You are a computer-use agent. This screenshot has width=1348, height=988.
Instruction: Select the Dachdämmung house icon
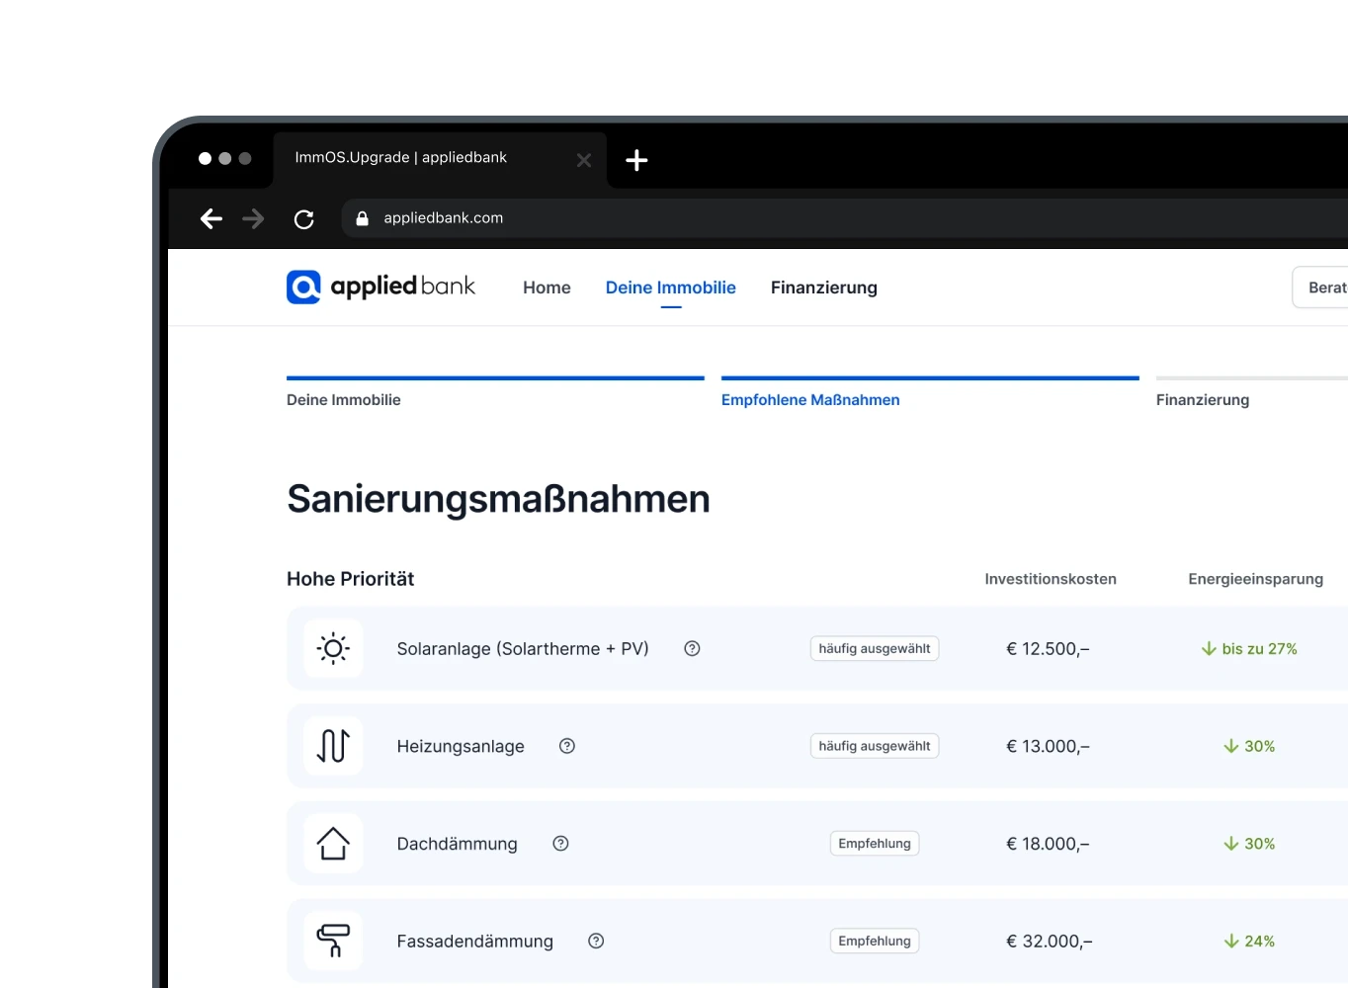333,843
